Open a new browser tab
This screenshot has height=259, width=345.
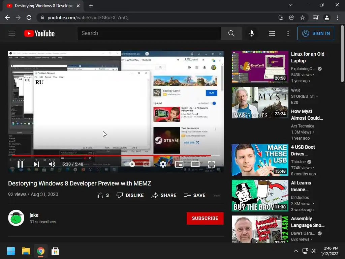[x=91, y=6]
